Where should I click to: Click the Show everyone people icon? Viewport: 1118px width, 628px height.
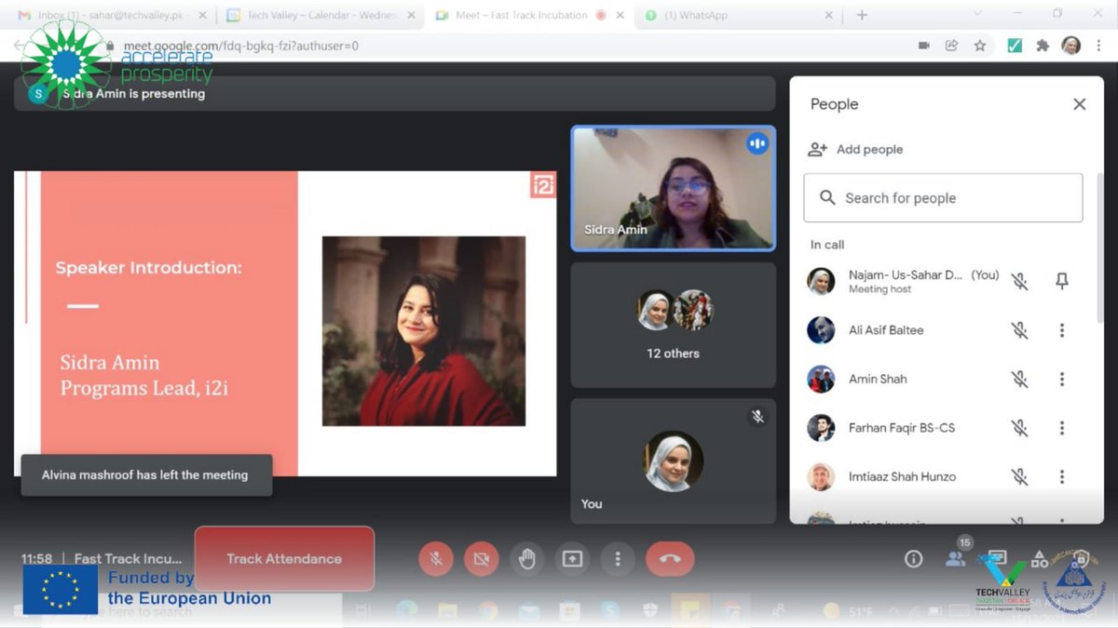(x=956, y=558)
